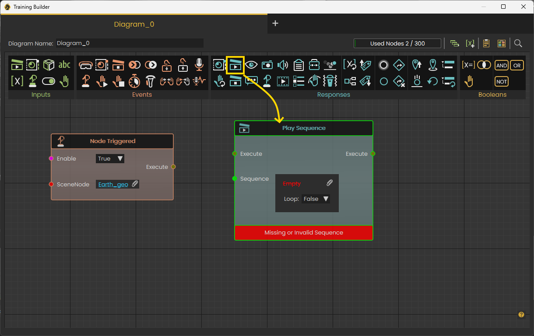Click the highlighted Play Sequence response icon
The height and width of the screenshot is (336, 534).
pos(235,65)
